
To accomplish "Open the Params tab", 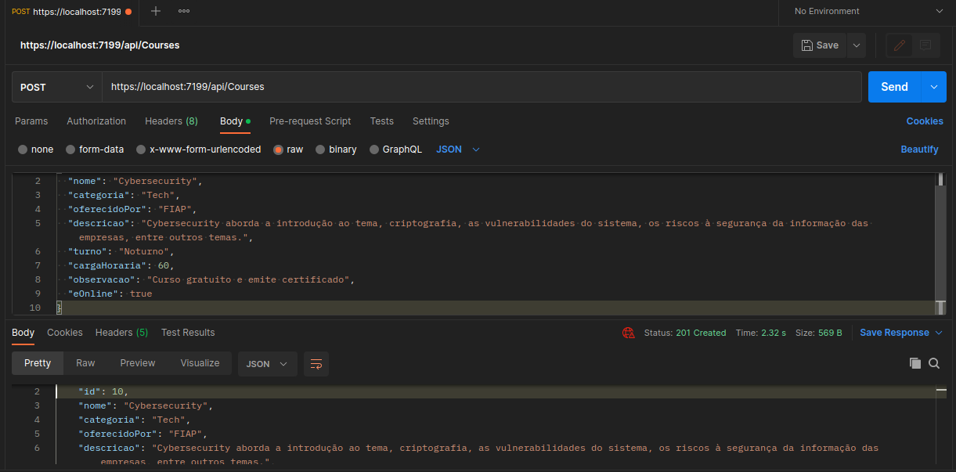I will click(31, 121).
